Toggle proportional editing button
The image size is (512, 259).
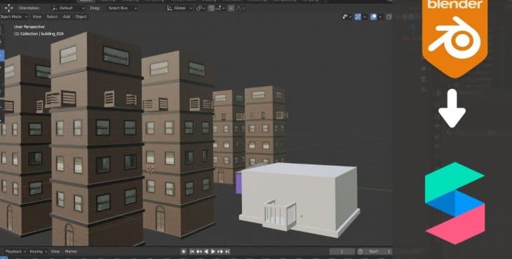pyautogui.click(x=231, y=8)
